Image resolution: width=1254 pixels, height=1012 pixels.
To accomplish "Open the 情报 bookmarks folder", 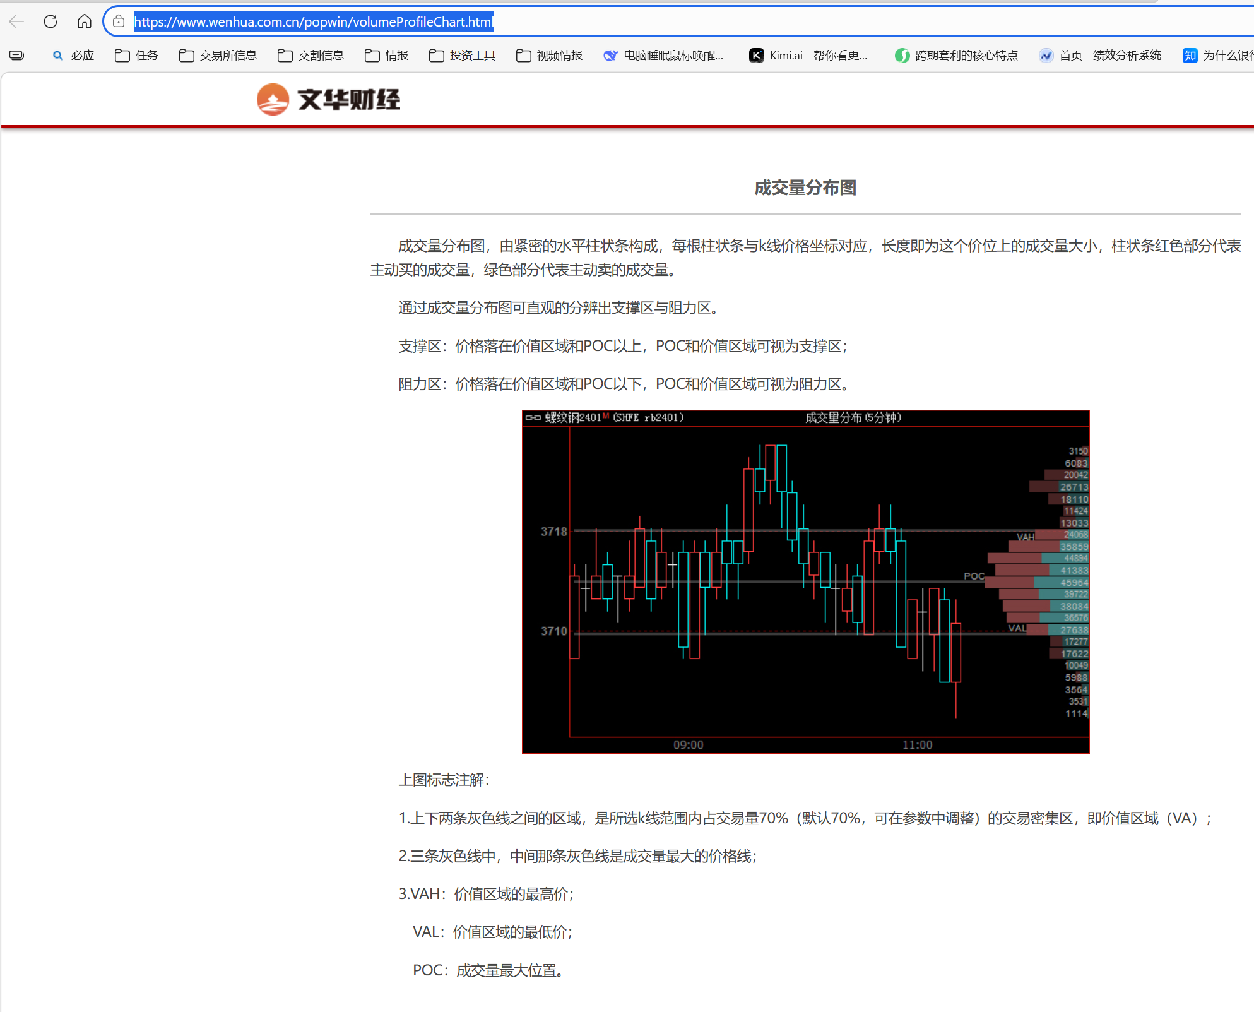I will 387,56.
